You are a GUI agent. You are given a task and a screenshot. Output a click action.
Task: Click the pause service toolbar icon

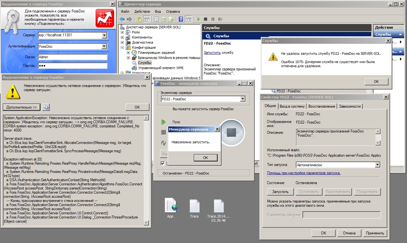coord(213,19)
